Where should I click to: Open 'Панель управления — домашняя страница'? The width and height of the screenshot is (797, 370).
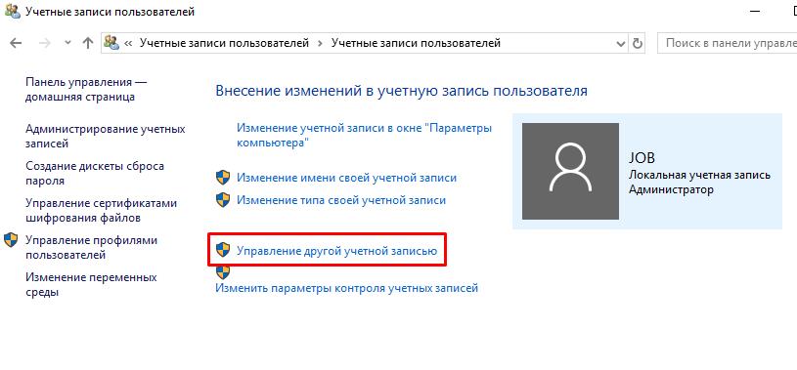tap(86, 90)
